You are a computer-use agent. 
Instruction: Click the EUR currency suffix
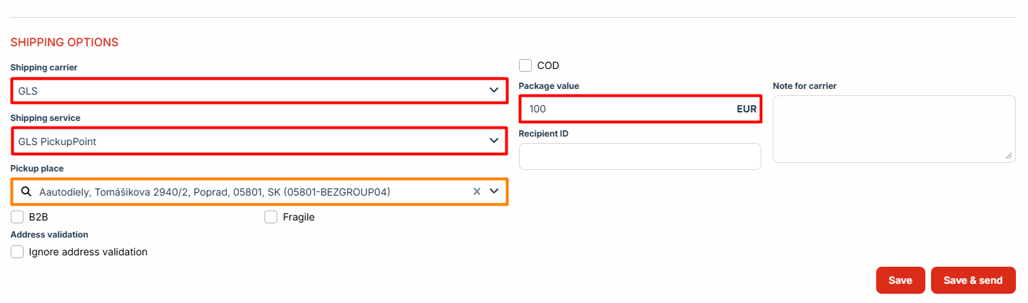(x=746, y=110)
